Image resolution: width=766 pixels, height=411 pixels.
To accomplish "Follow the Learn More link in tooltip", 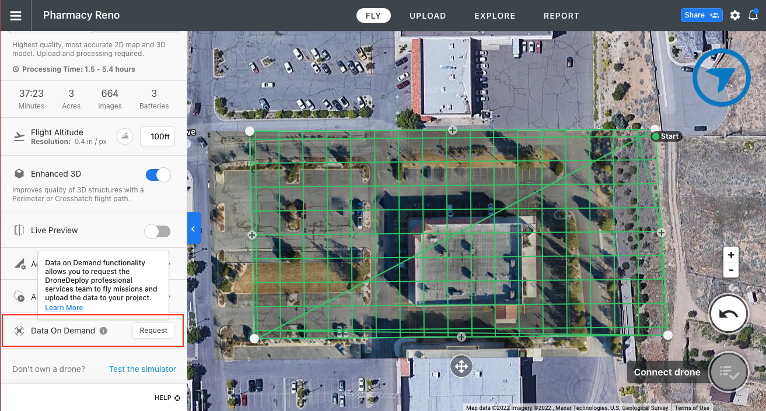I will pyautogui.click(x=64, y=308).
